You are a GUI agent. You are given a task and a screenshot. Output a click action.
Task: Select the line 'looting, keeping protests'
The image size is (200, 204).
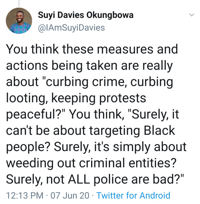pyautogui.click(x=76, y=98)
